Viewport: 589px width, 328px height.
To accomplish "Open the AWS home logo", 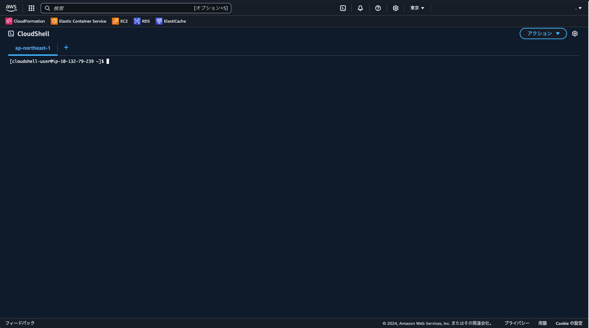I will pos(11,8).
